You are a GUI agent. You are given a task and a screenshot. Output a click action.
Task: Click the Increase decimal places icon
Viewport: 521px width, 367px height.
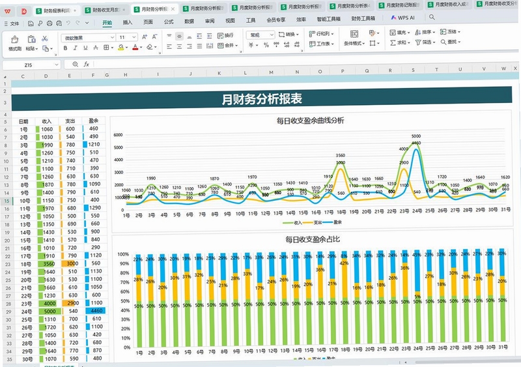pos(287,44)
